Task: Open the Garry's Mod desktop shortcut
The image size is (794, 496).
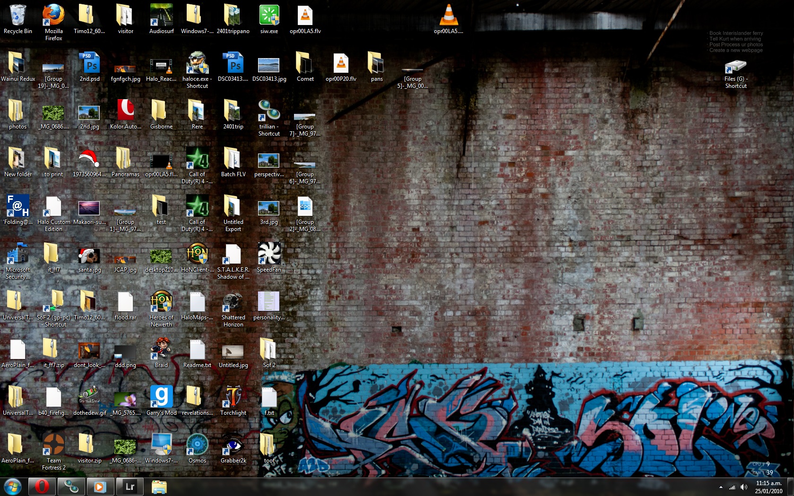Action: (x=161, y=397)
